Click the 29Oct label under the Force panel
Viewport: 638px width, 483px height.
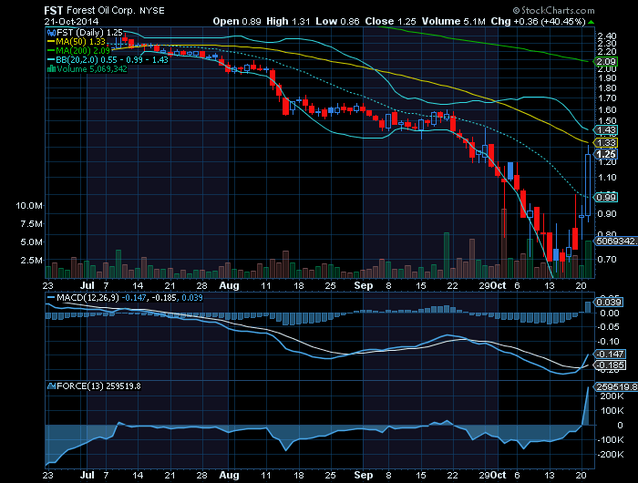(x=492, y=475)
